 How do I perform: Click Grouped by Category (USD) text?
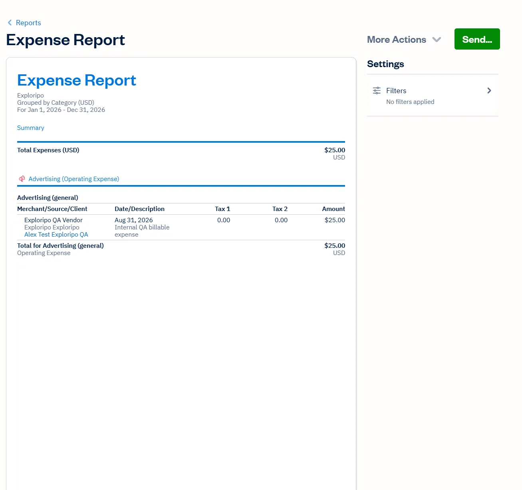click(x=56, y=103)
